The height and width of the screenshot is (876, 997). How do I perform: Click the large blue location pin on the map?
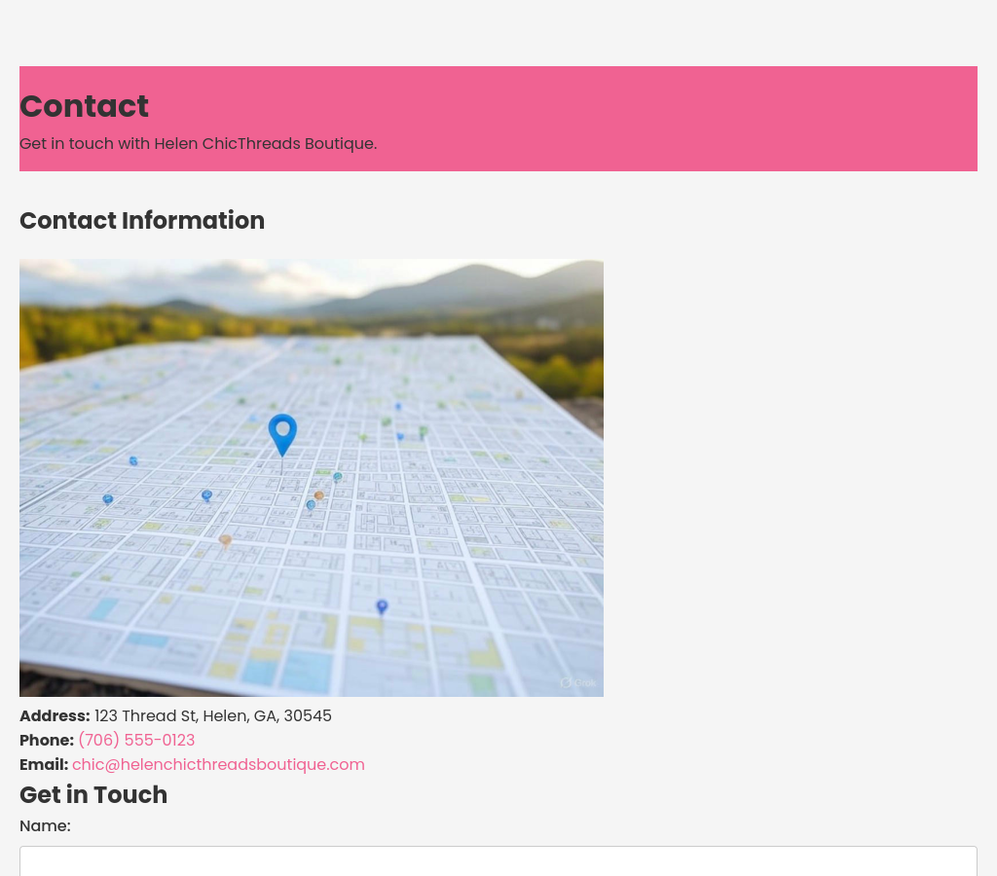[282, 432]
